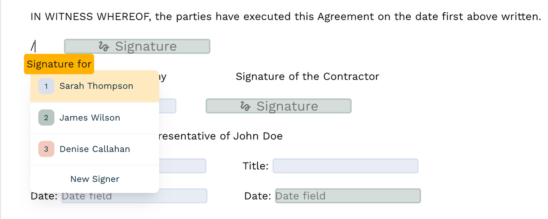548x219 pixels.
Task: Click the squiggle icon in the Contractor's Signature field
Action: [x=245, y=107]
